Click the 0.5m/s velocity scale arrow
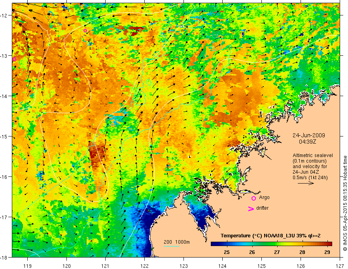The width and height of the screenshot is (348, 269). click(x=306, y=183)
